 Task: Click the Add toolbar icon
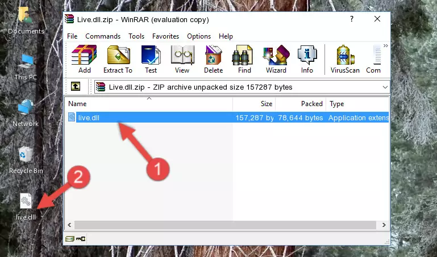pos(84,59)
